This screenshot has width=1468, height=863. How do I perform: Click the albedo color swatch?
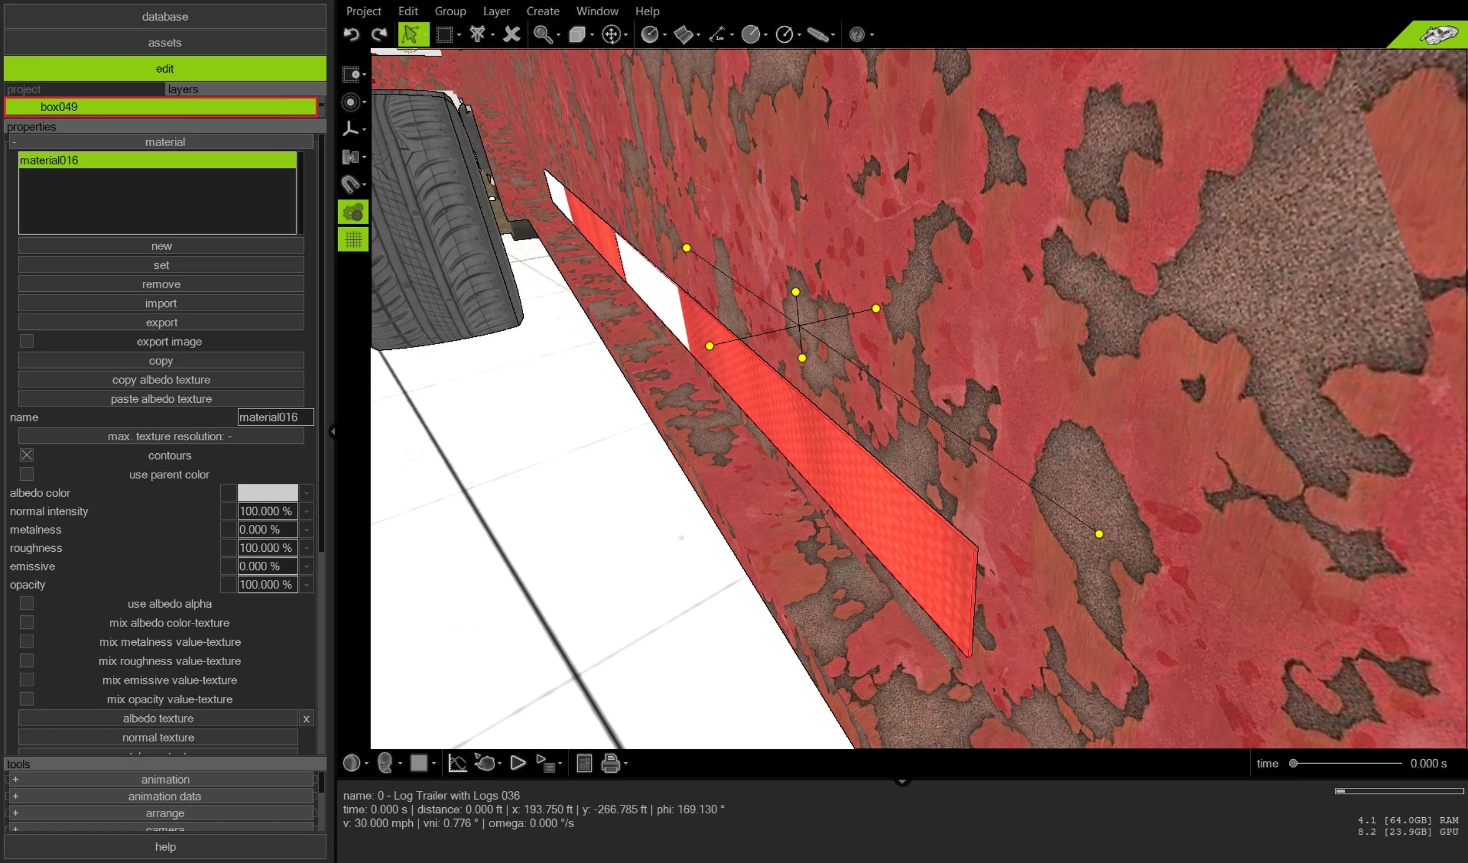coord(267,493)
